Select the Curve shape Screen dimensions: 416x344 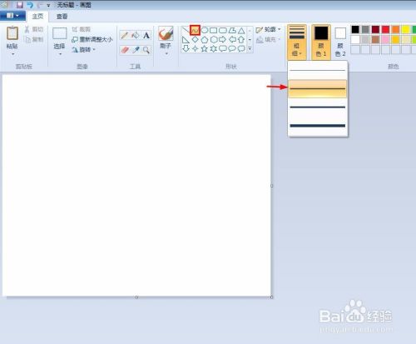coord(195,30)
